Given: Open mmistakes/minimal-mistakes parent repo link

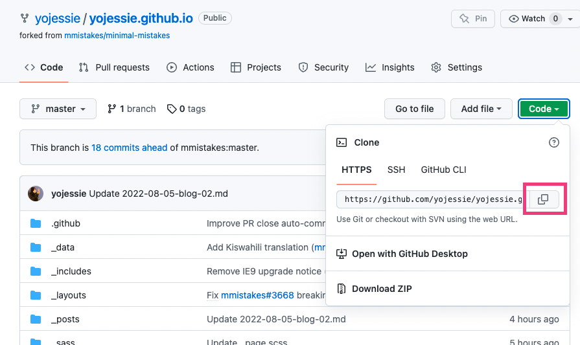Looking at the screenshot, I should pos(117,36).
